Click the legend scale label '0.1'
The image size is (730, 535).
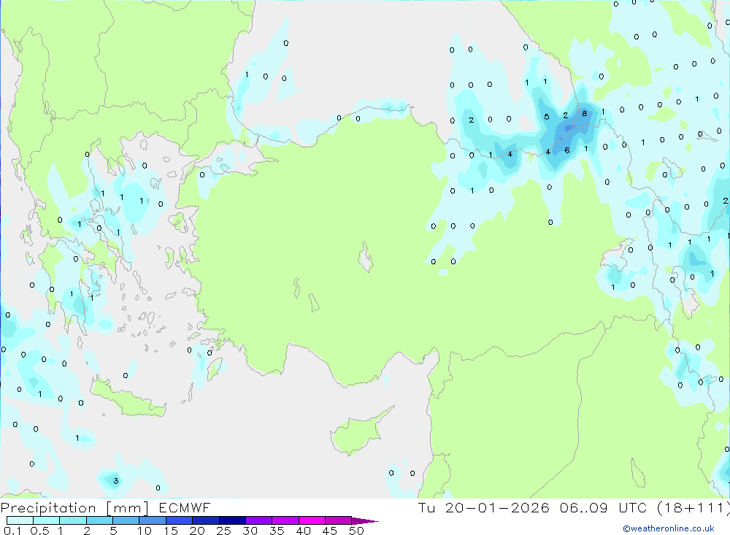coord(12,531)
